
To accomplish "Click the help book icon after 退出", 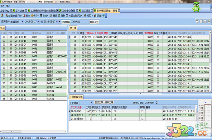I will pos(104,16).
